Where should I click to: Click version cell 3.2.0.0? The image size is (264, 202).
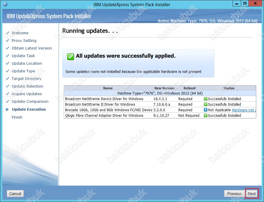pos(159,110)
